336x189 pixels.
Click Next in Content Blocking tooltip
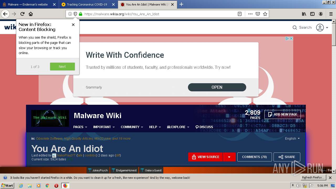tap(62, 67)
